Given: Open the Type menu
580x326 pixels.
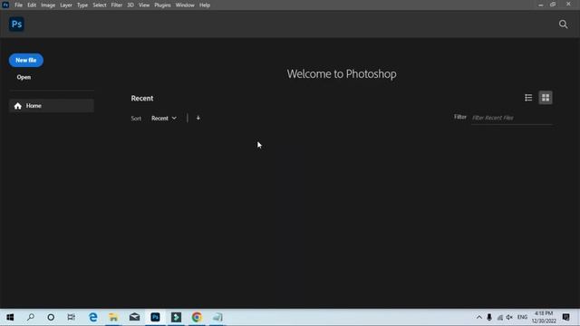Looking at the screenshot, I should 82,5.
